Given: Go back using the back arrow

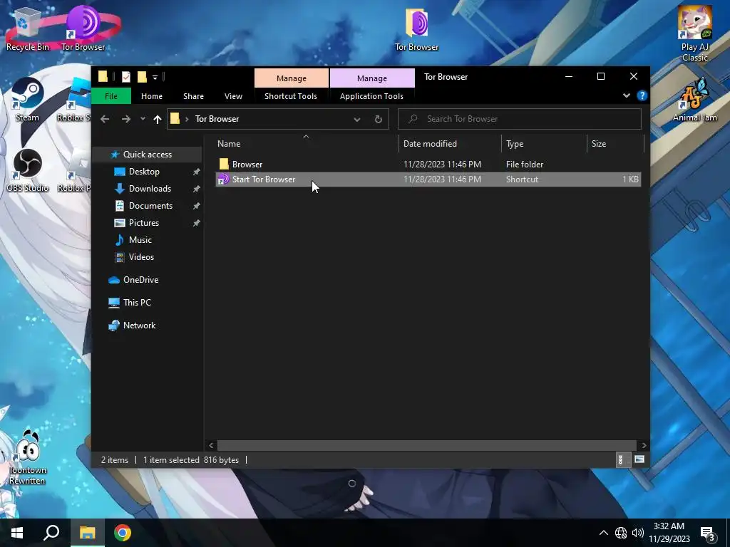Looking at the screenshot, I should [x=105, y=119].
